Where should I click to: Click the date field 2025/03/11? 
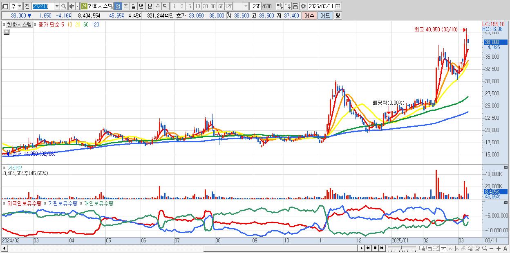click(x=321, y=6)
